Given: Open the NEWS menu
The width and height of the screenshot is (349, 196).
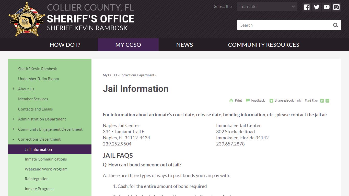Looking at the screenshot, I should [184, 45].
